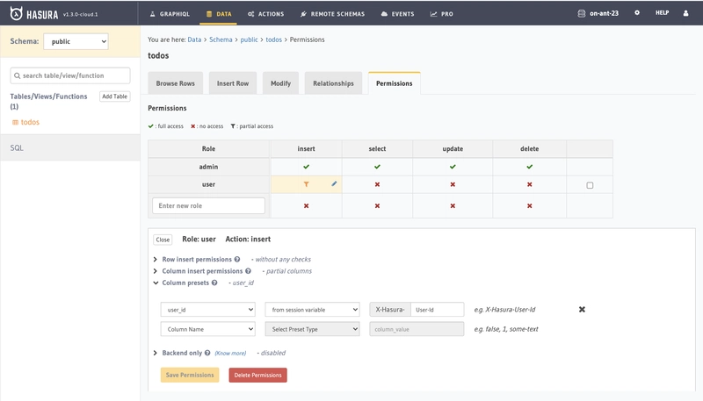Click search magnifier icon in sidebar

17,75
